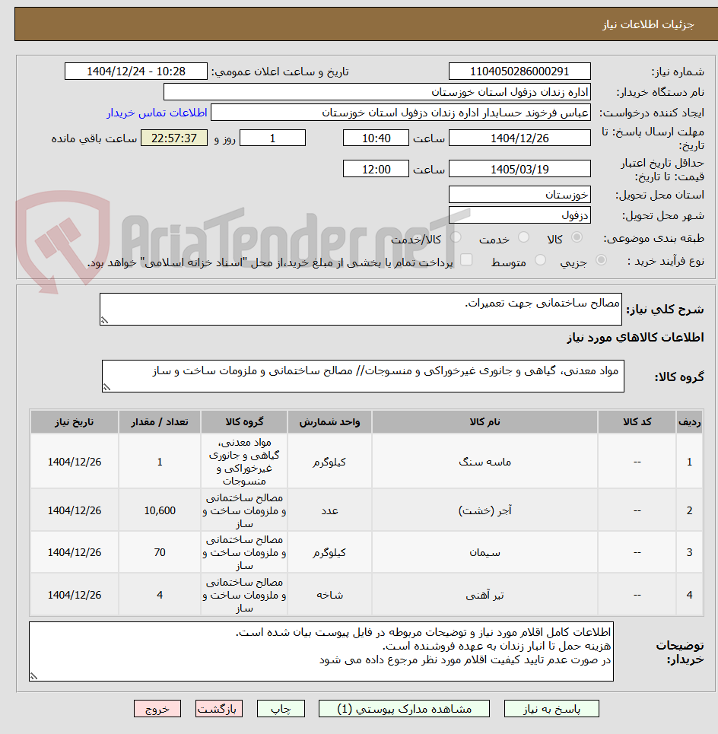The width and height of the screenshot is (718, 734).
Task: Click the validity time 12:00 field
Action: click(x=376, y=169)
